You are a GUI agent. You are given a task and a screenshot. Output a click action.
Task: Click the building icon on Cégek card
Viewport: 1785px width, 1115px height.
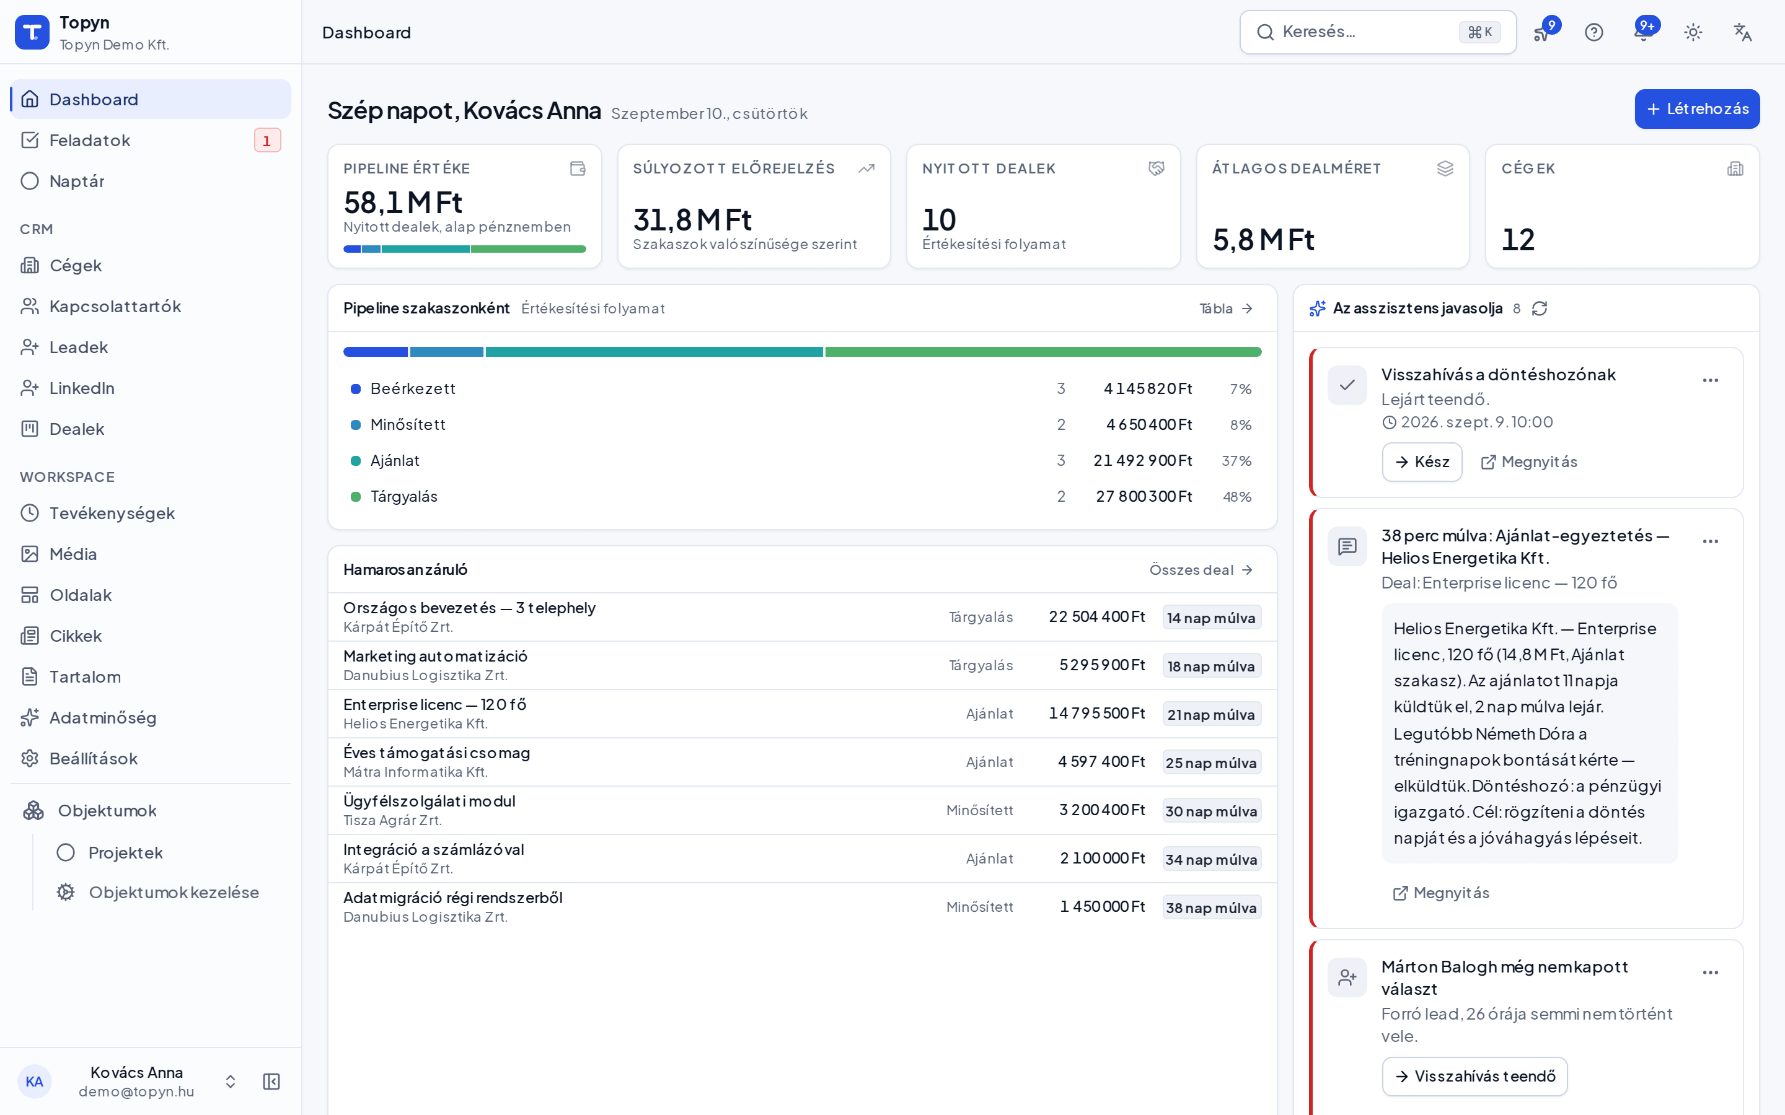pyautogui.click(x=1735, y=169)
